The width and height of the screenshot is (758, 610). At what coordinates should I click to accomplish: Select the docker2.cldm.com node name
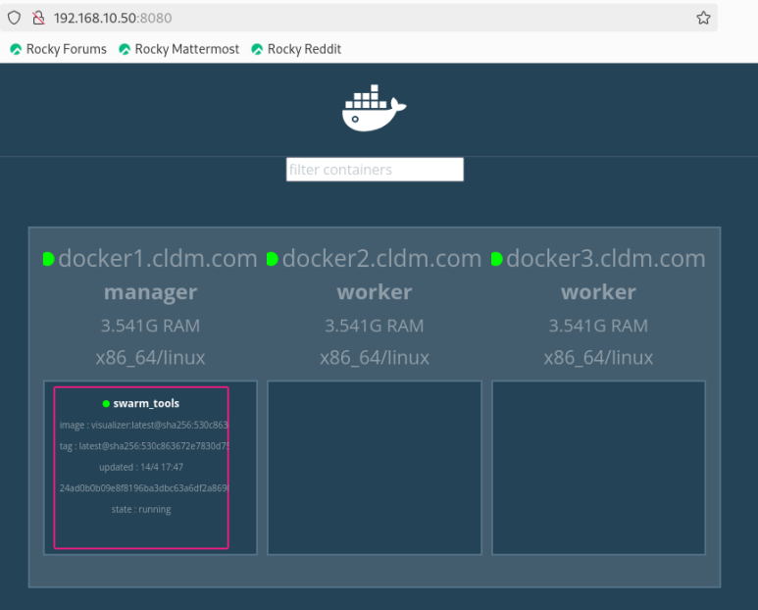coord(381,259)
